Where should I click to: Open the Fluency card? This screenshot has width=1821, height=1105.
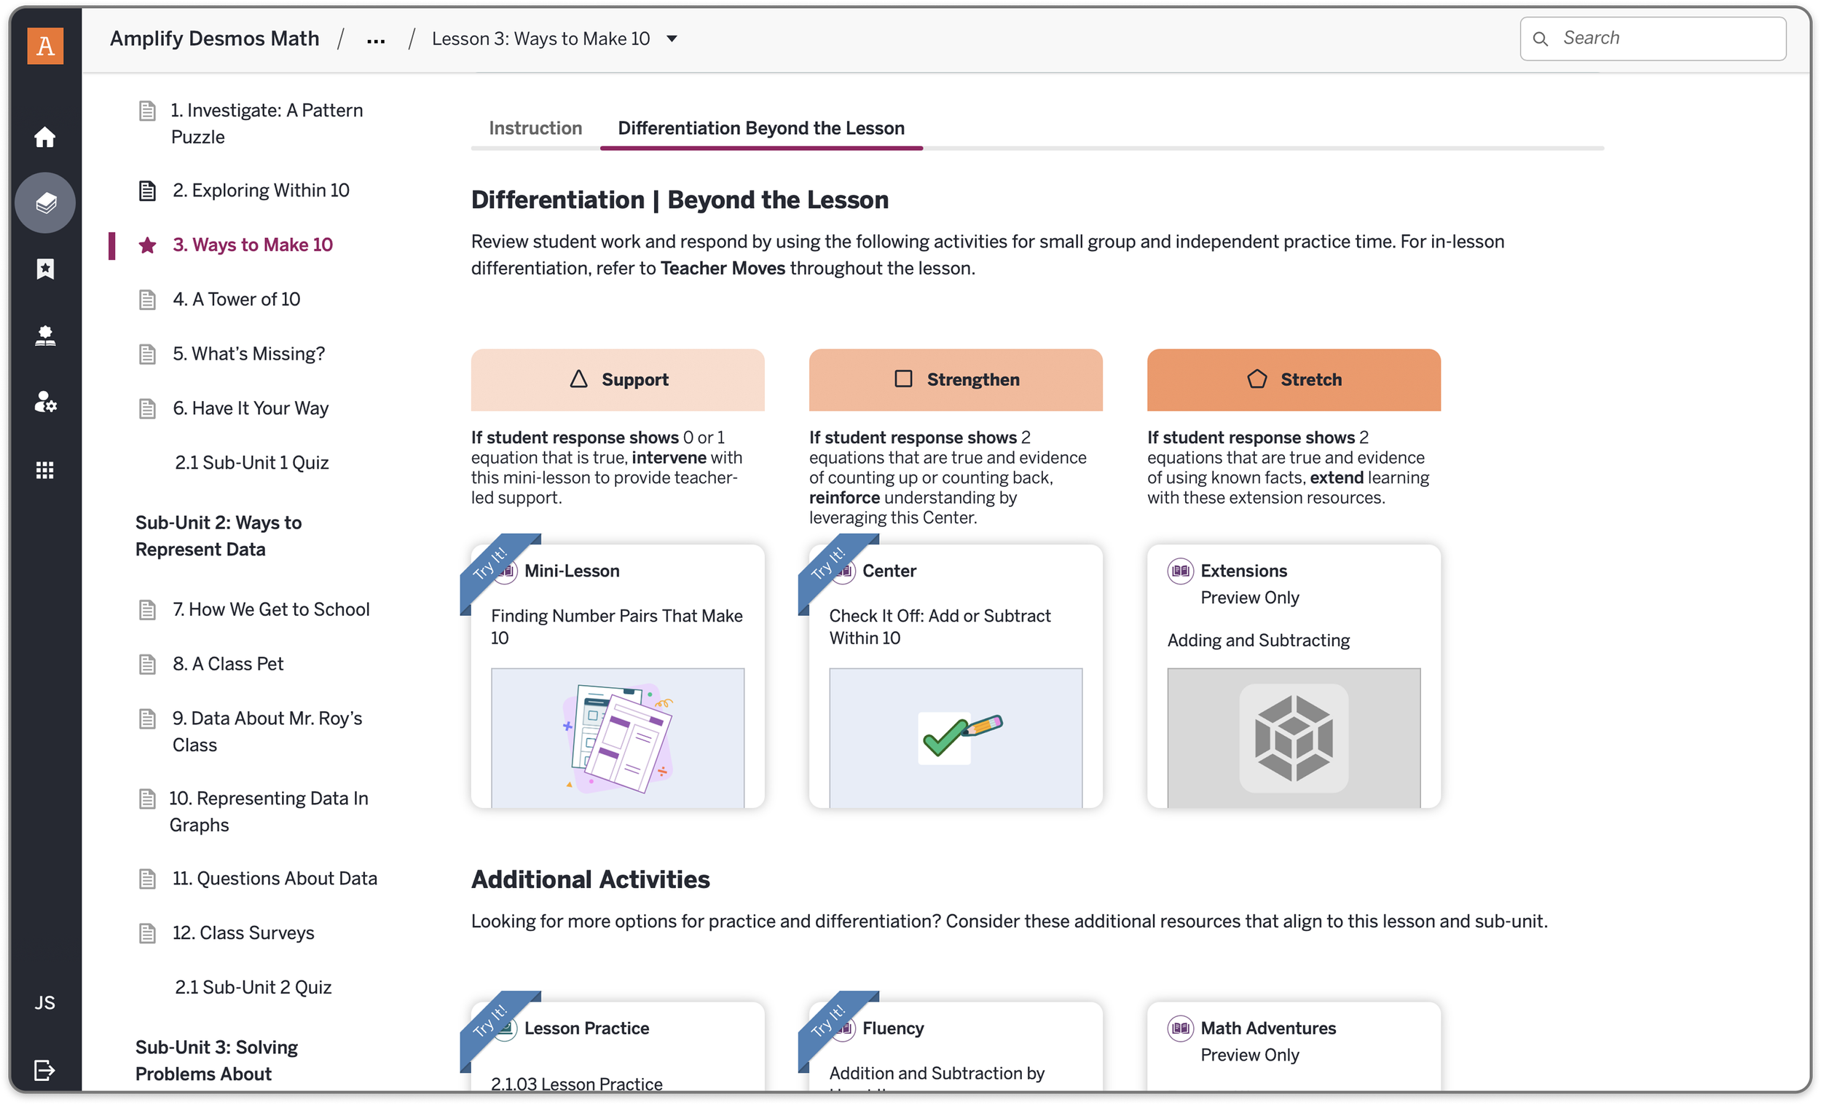point(956,1045)
